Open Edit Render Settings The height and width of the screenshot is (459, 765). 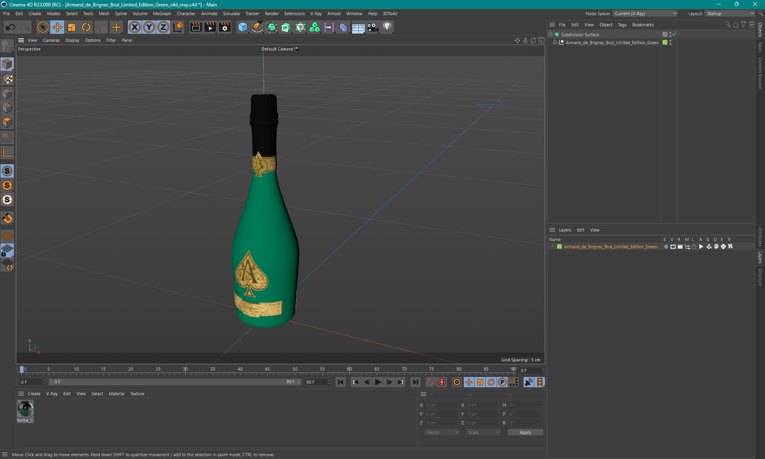225,27
